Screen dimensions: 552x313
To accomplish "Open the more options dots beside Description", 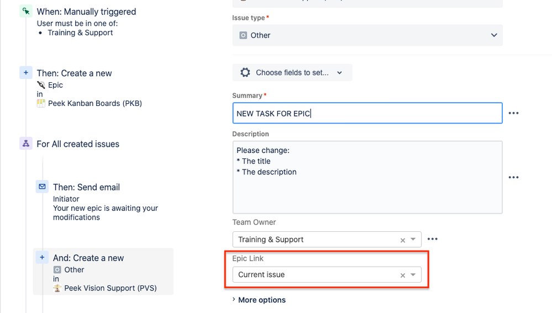I will pyautogui.click(x=513, y=177).
